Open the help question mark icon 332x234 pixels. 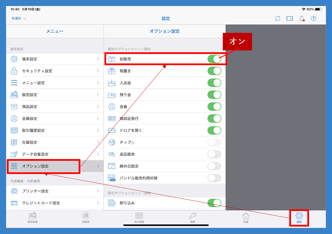(313, 18)
